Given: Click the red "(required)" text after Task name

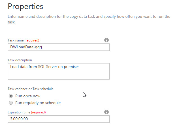Looking at the screenshot, I should coord(32,40).
